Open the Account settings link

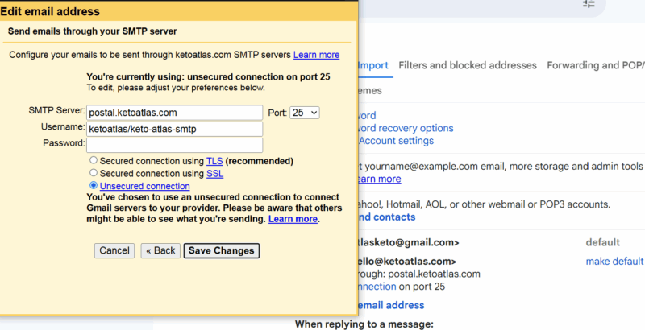(x=396, y=141)
